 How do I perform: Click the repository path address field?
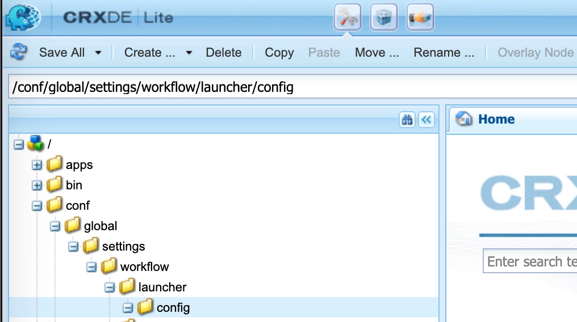point(292,87)
